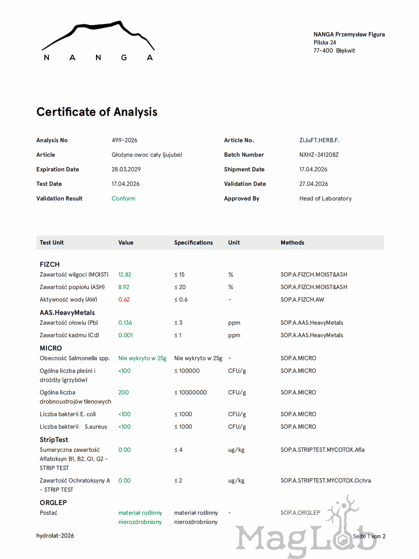Click the 'MICRO' section heading
Image resolution: width=419 pixels, height=559 pixels.
(51, 348)
